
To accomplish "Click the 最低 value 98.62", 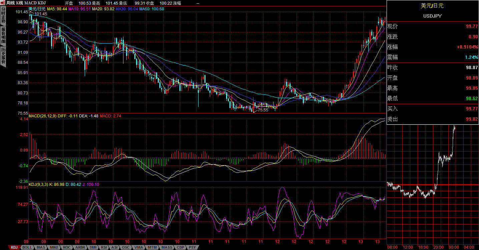I will (x=472, y=98).
